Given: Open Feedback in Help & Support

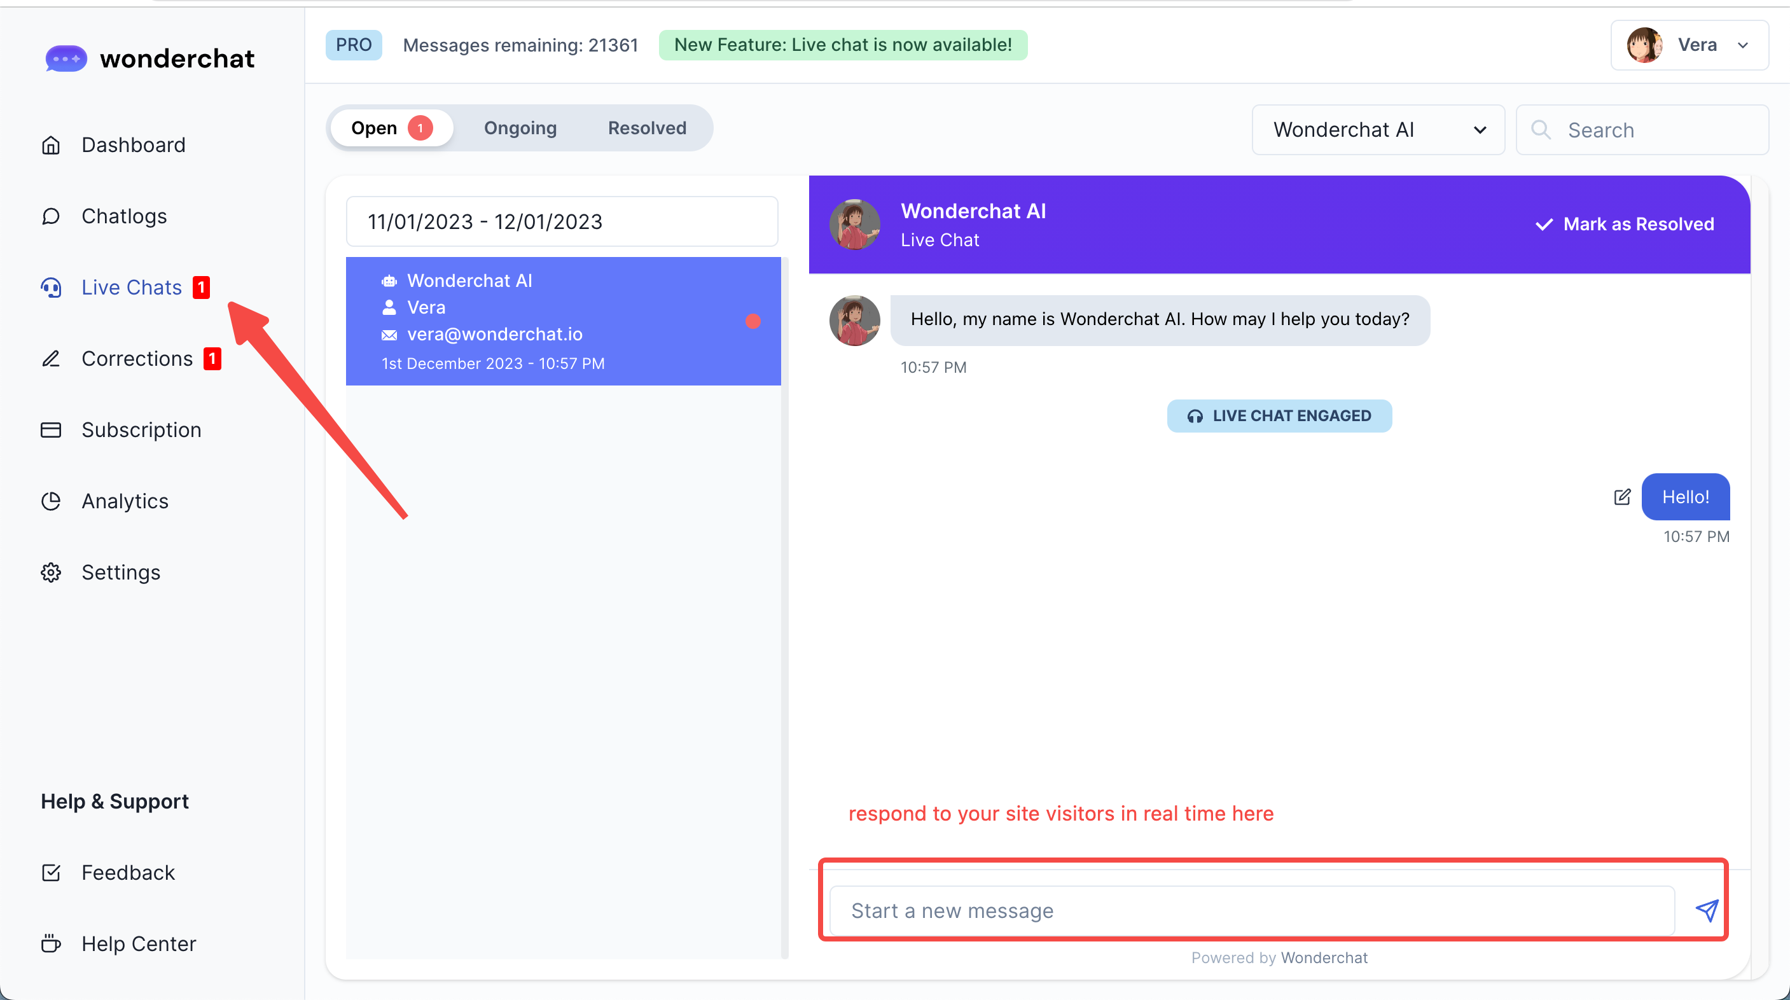Looking at the screenshot, I should point(128,873).
